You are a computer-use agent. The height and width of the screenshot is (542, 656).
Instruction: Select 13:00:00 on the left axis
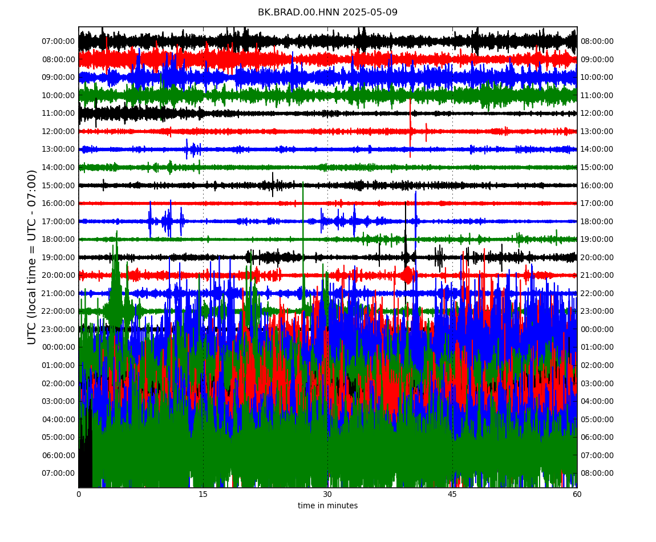click(x=59, y=149)
